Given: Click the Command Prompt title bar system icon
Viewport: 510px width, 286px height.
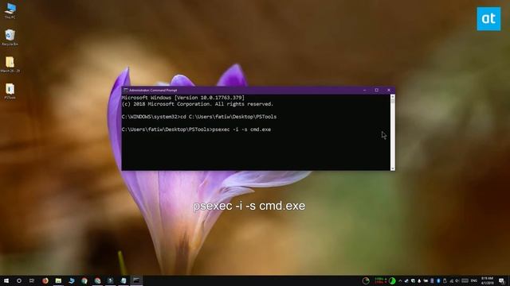Looking at the screenshot, I should (x=126, y=90).
